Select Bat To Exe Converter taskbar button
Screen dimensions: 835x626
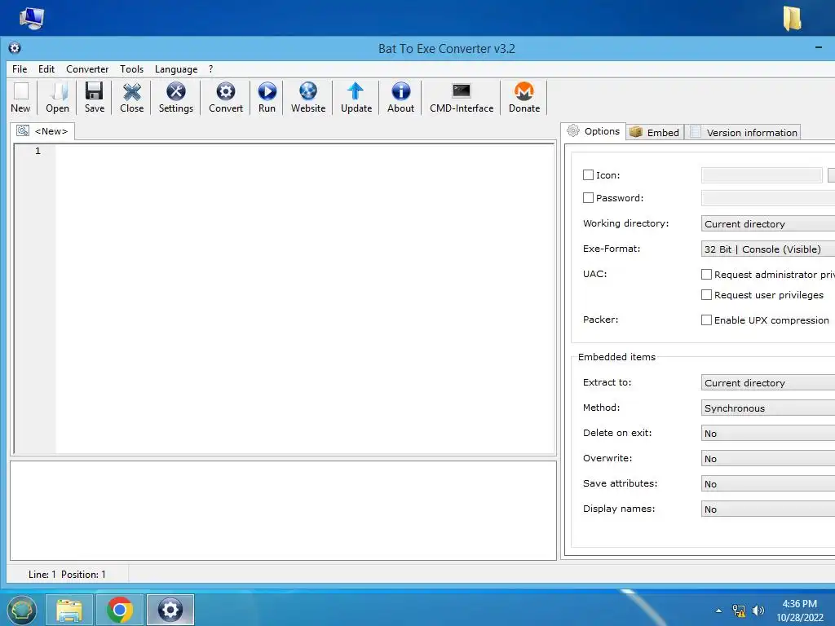click(x=170, y=610)
